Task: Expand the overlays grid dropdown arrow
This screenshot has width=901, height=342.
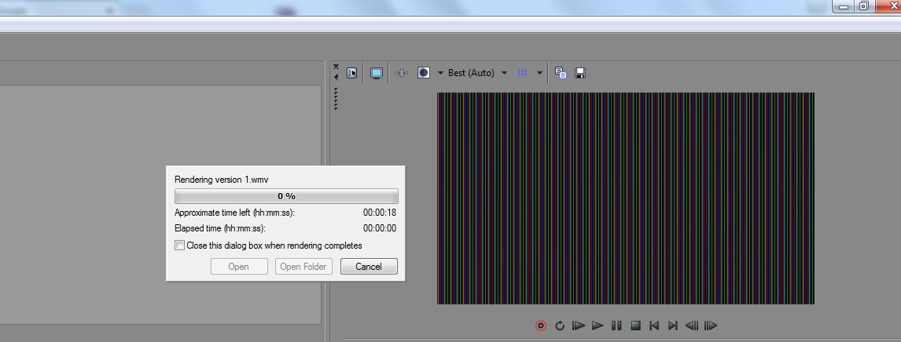Action: tap(539, 73)
